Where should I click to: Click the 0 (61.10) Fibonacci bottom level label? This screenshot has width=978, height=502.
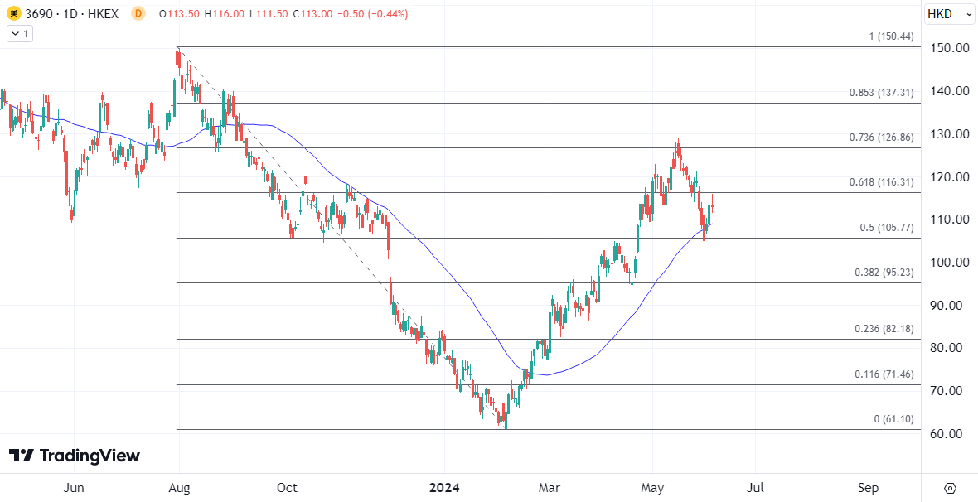coord(893,419)
